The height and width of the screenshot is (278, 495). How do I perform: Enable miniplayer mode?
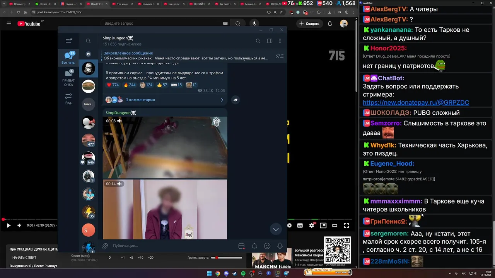click(x=323, y=225)
